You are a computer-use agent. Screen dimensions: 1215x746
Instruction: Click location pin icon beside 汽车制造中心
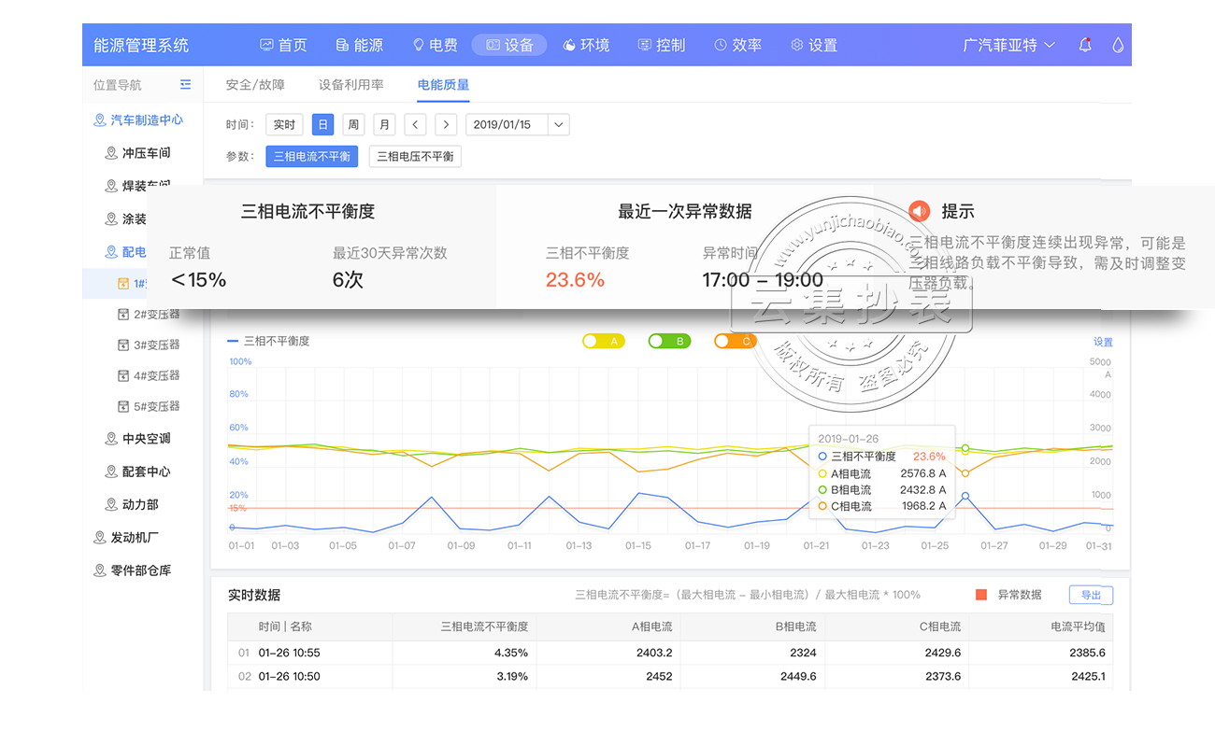(x=100, y=120)
